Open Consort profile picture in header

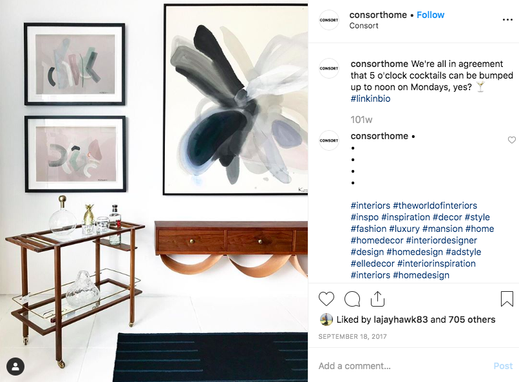pos(328,20)
